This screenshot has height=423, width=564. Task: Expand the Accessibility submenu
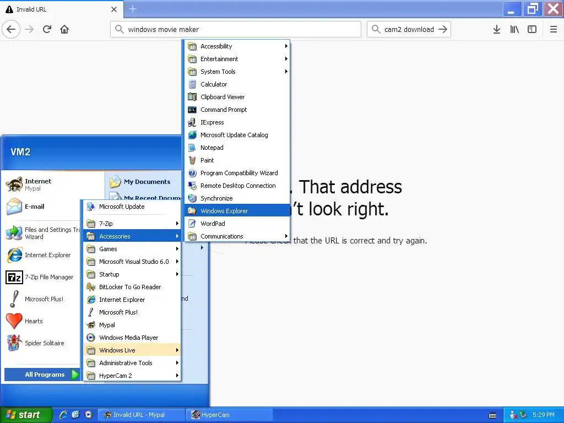coord(237,46)
